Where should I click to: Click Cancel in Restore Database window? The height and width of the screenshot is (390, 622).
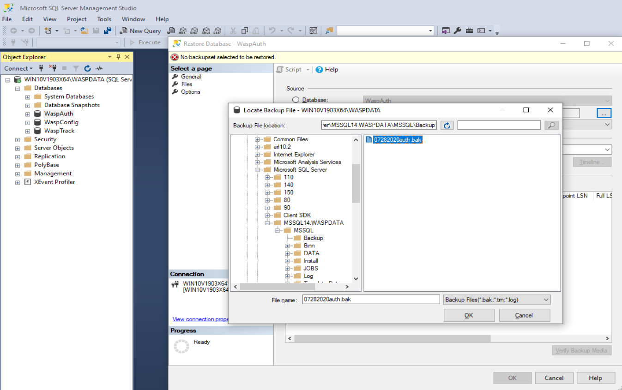point(554,378)
